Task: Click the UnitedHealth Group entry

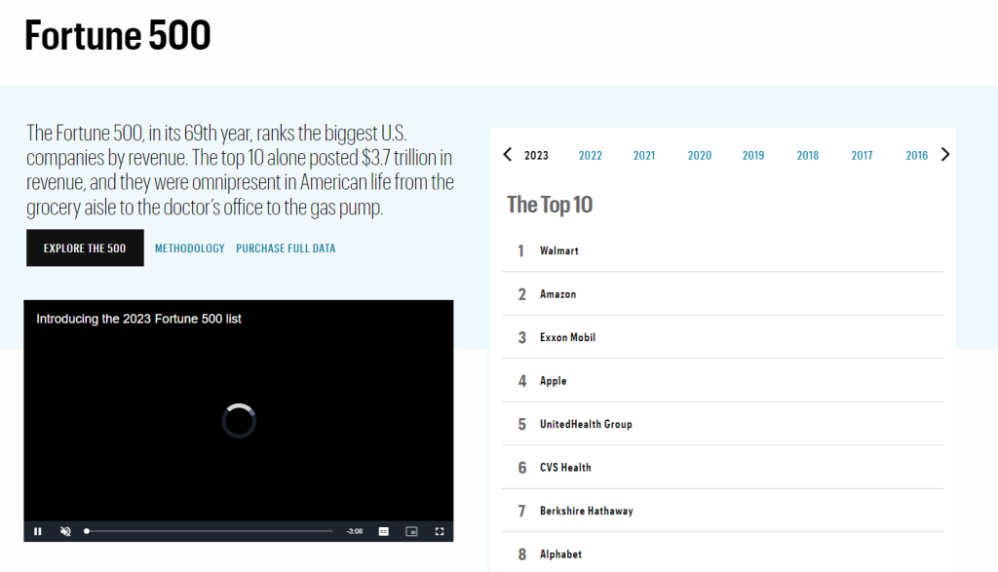Action: (586, 425)
